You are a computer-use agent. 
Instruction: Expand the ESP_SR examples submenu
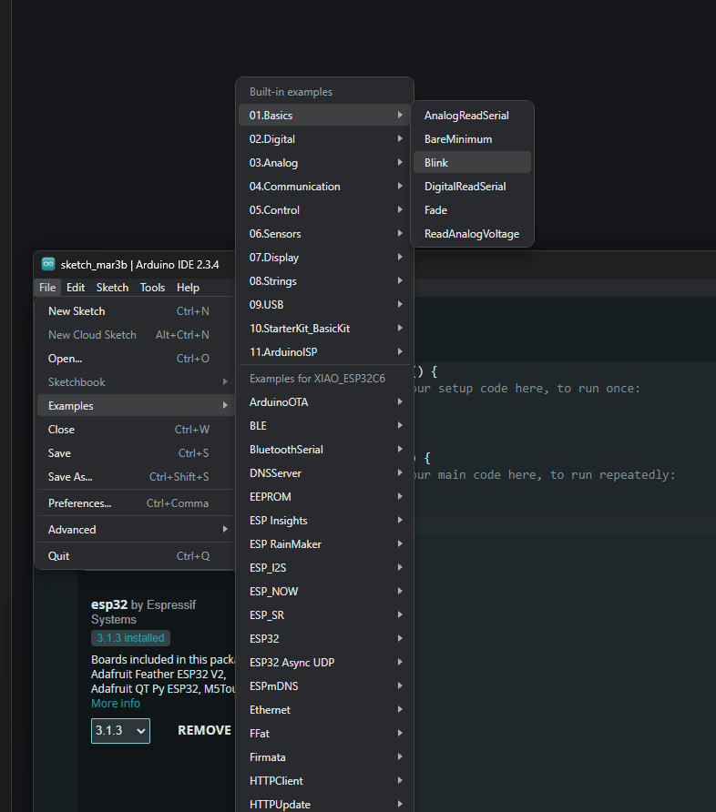pos(324,615)
